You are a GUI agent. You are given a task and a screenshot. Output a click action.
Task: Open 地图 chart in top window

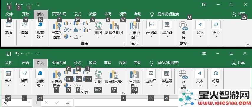point(98,30)
